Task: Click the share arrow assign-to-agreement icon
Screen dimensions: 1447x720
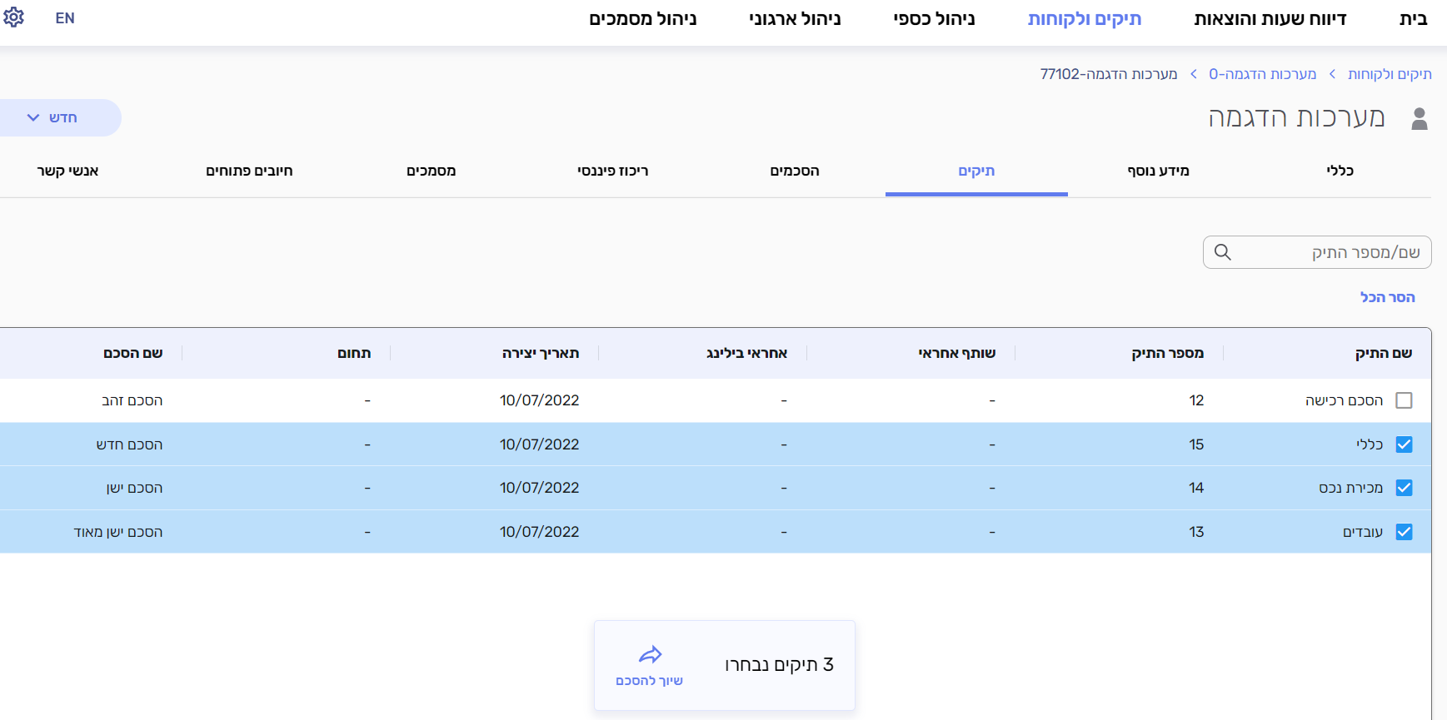Action: coord(650,655)
